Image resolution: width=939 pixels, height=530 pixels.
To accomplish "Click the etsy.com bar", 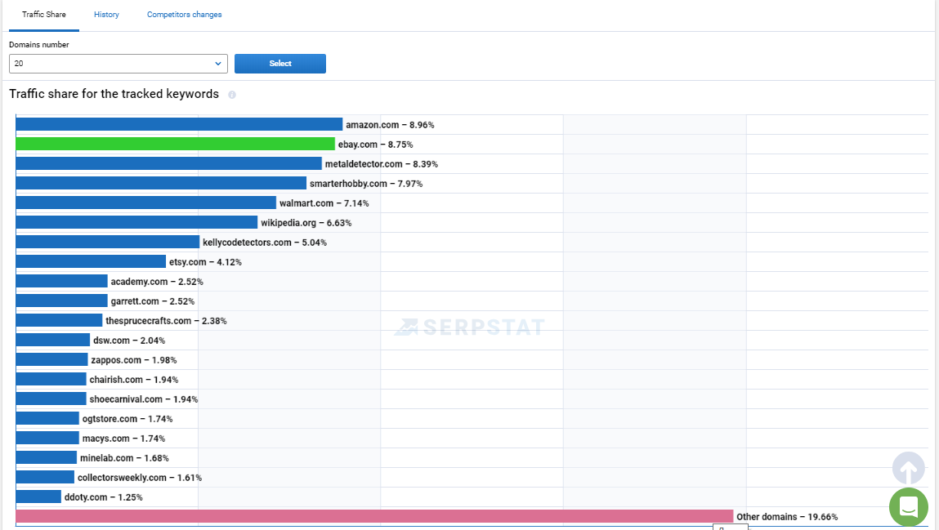I will click(91, 261).
